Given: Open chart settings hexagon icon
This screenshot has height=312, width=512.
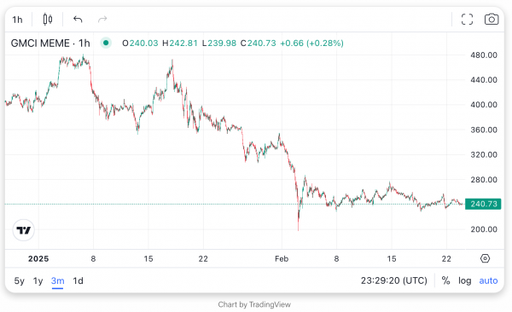Looking at the screenshot, I should click(486, 258).
